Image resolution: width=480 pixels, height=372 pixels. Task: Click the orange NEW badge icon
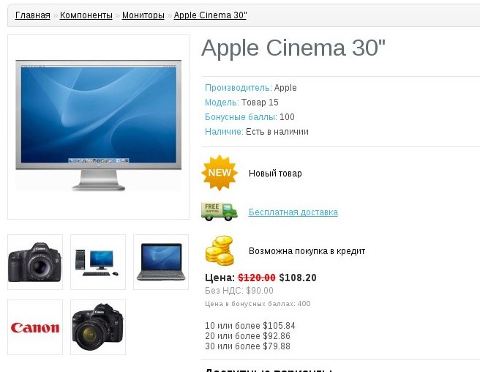pyautogui.click(x=220, y=173)
